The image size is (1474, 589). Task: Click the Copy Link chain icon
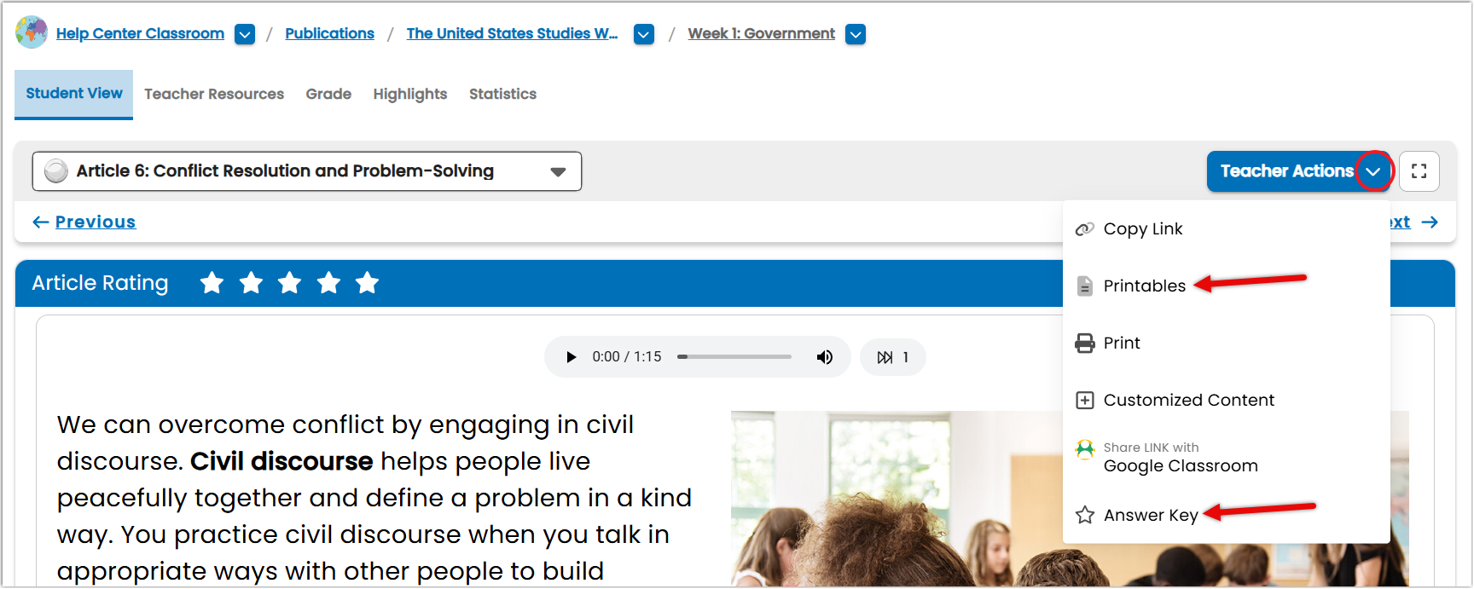pos(1084,228)
